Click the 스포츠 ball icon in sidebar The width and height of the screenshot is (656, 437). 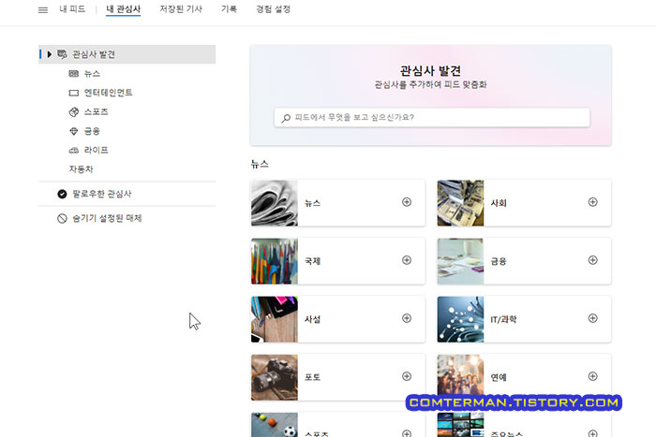coord(74,112)
